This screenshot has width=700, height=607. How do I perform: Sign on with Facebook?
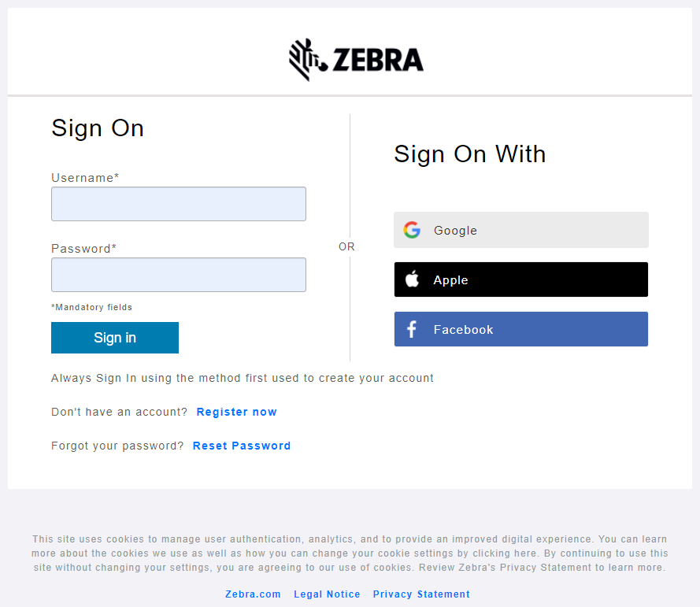coord(520,329)
